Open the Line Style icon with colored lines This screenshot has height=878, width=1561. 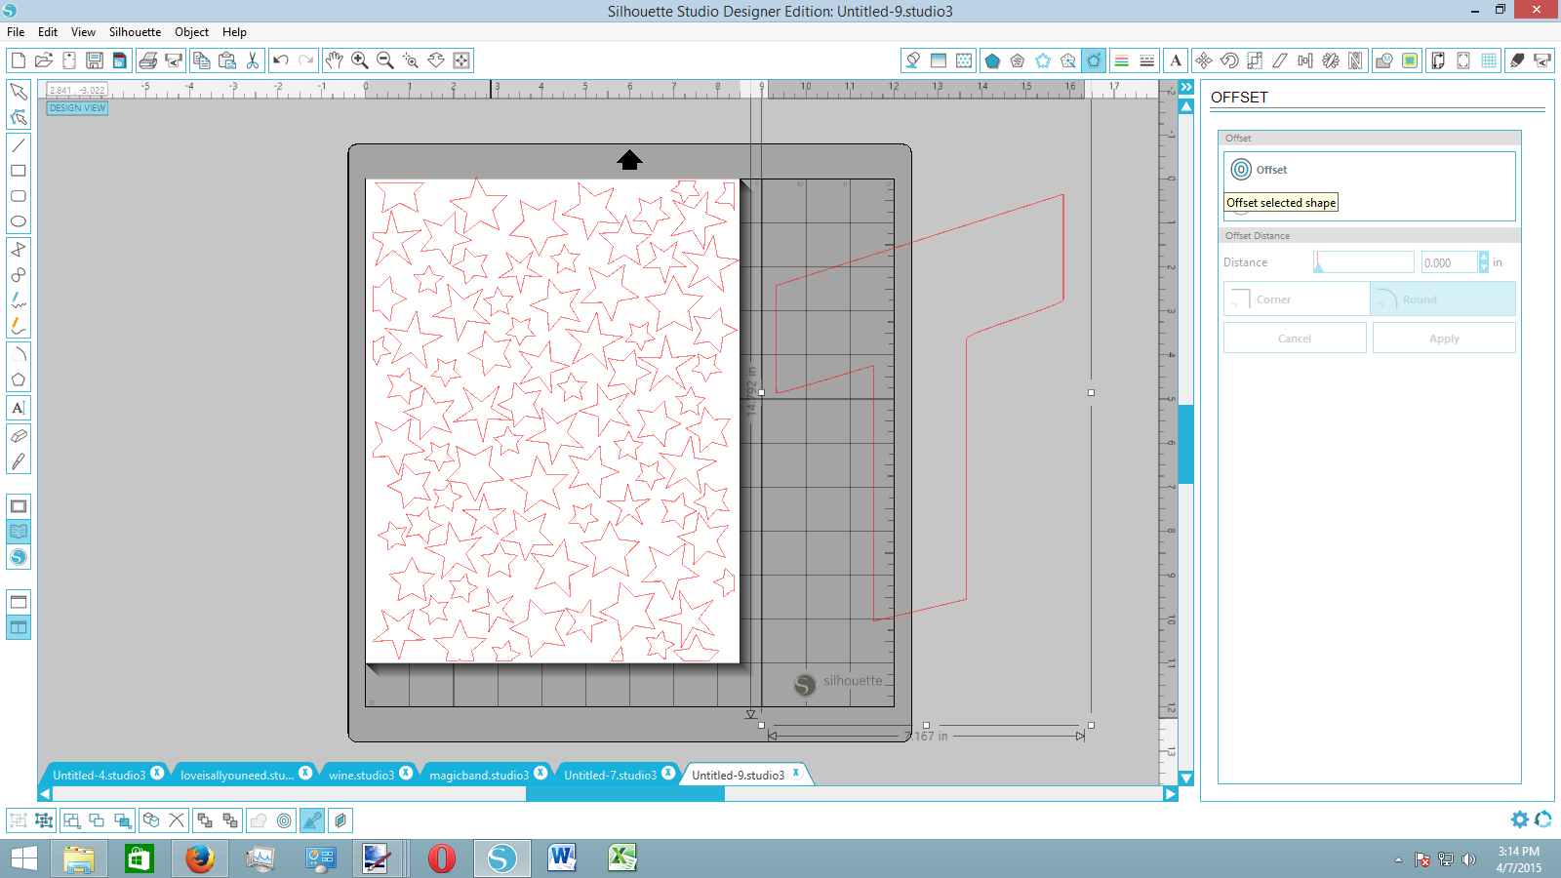tap(1122, 60)
